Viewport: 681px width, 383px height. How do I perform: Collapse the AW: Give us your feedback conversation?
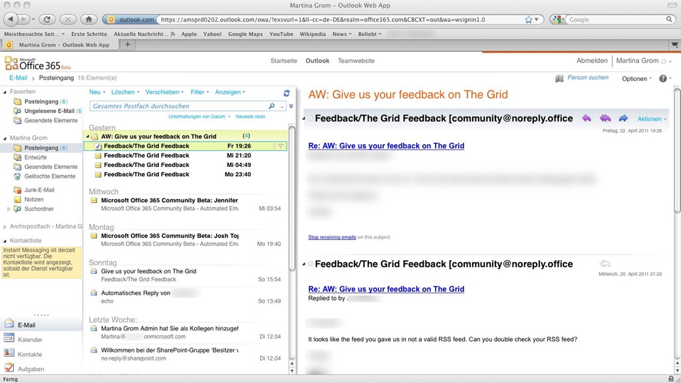pyautogui.click(x=88, y=137)
